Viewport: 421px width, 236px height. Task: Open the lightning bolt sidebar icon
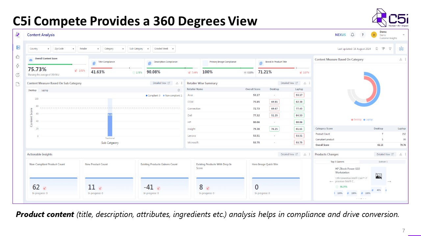pos(18,66)
